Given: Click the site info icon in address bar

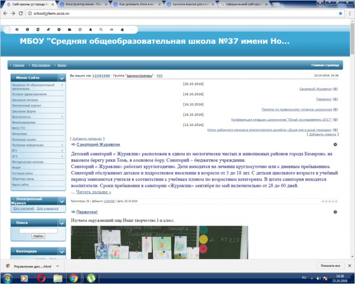Looking at the screenshot, I should (x=30, y=14).
